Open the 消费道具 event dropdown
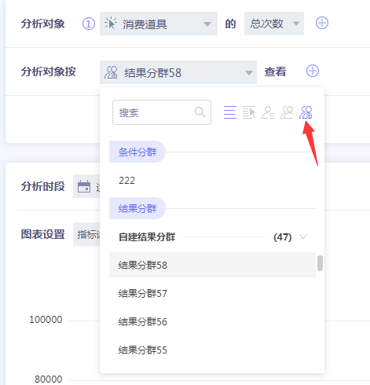Image resolution: width=370 pixels, height=385 pixels. coord(159,24)
